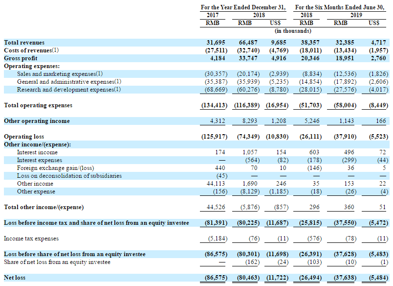Click the Net loss row label
The image size is (393, 286).
pyautogui.click(x=15, y=278)
